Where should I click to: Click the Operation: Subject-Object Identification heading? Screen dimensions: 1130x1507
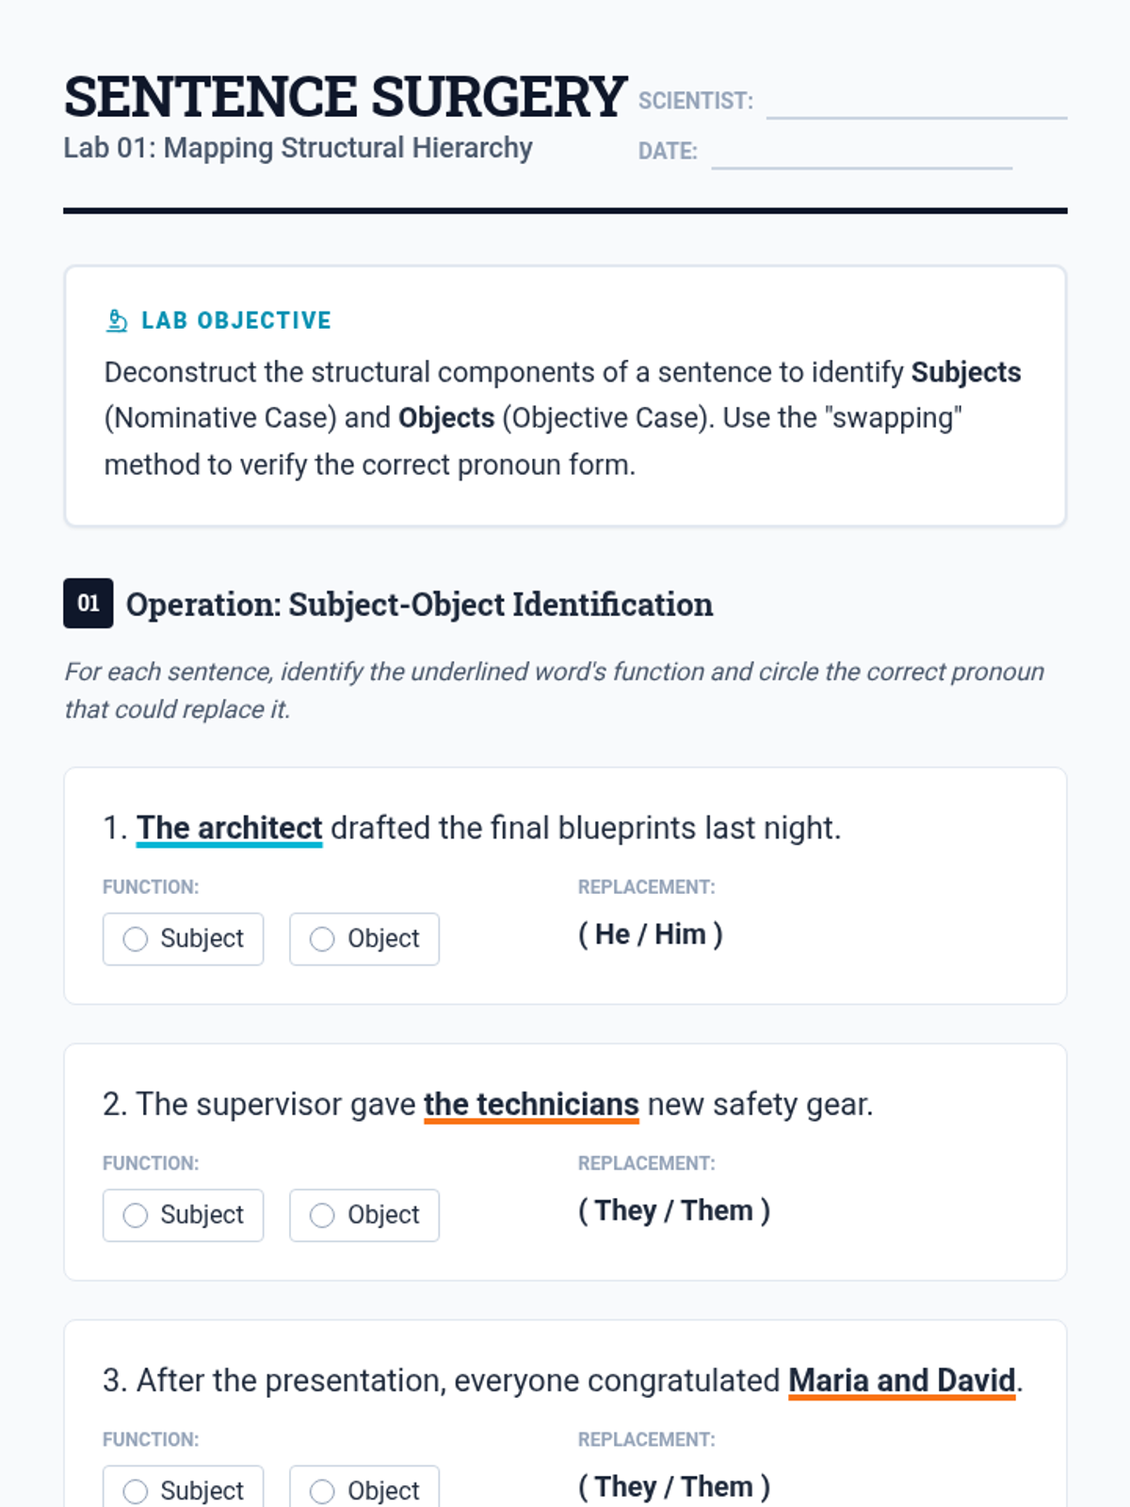pyautogui.click(x=419, y=604)
